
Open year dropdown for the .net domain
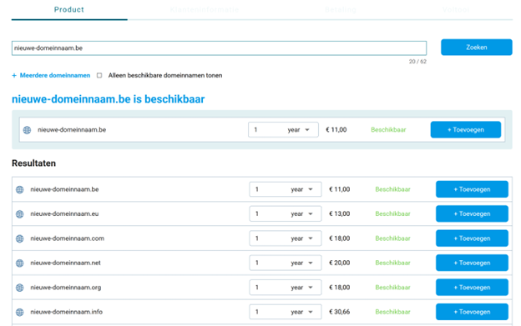286,263
